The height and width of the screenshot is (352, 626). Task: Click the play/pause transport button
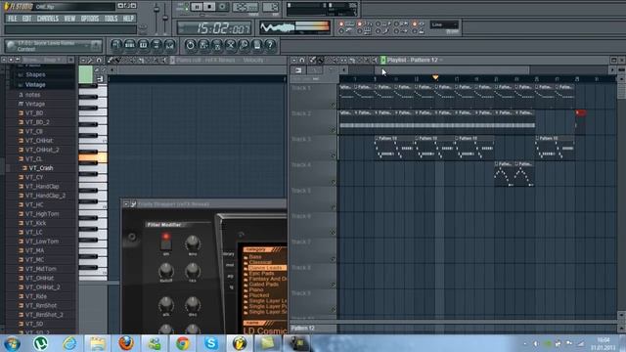click(197, 7)
